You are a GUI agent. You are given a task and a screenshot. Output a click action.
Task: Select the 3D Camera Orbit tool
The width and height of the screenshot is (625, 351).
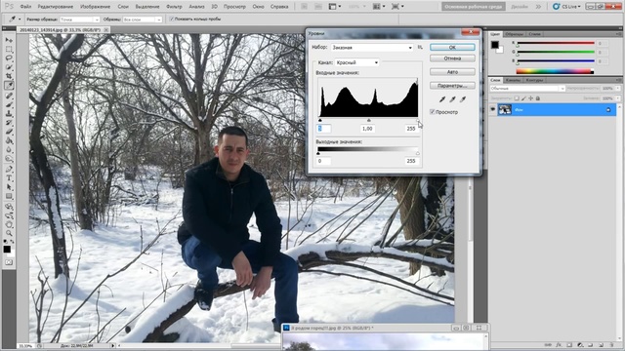tap(9, 215)
